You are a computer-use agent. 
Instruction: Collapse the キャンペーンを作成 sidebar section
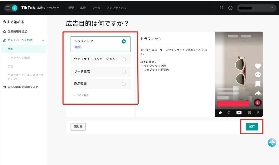[x=43, y=40]
